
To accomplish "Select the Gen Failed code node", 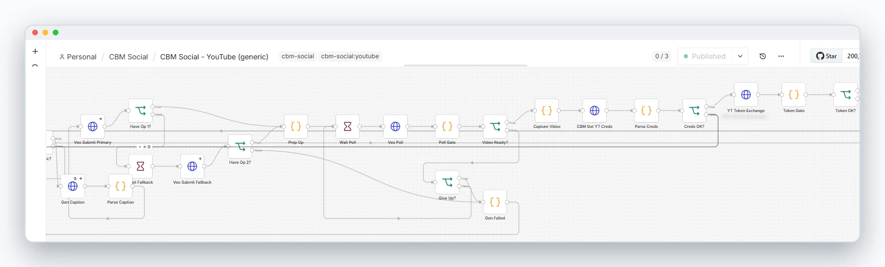I will point(495,202).
